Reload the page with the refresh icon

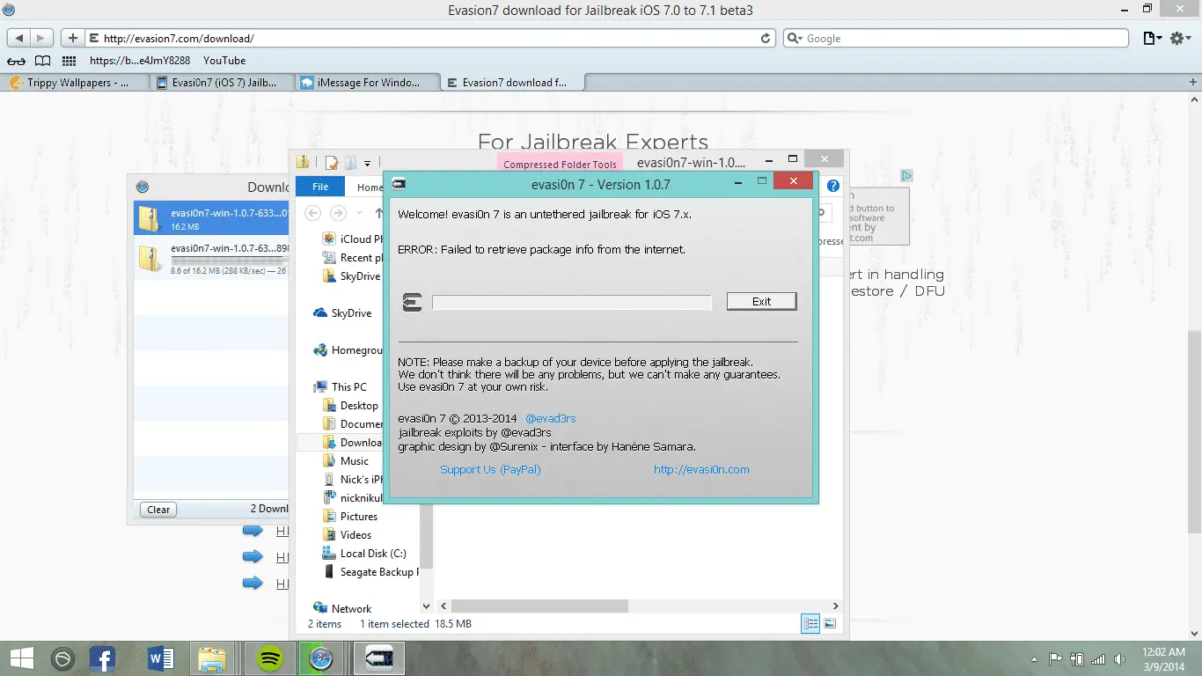point(766,39)
